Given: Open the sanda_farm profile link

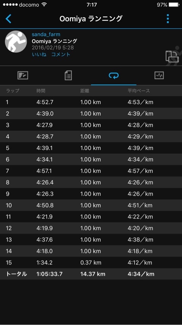Looking at the screenshot, I should (x=46, y=34).
